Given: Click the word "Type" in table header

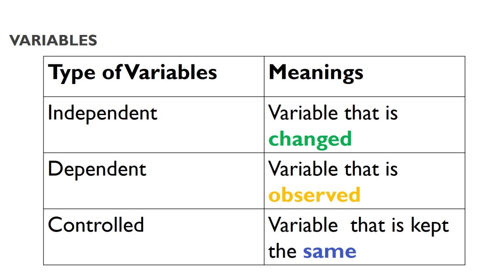Looking at the screenshot, I should pos(72,73).
